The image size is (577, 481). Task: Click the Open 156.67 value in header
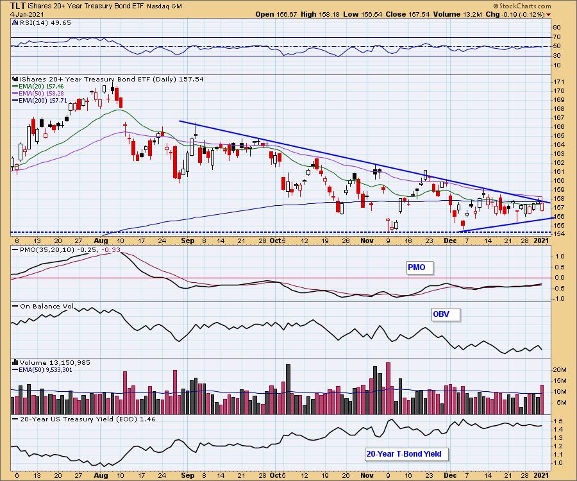(x=276, y=14)
